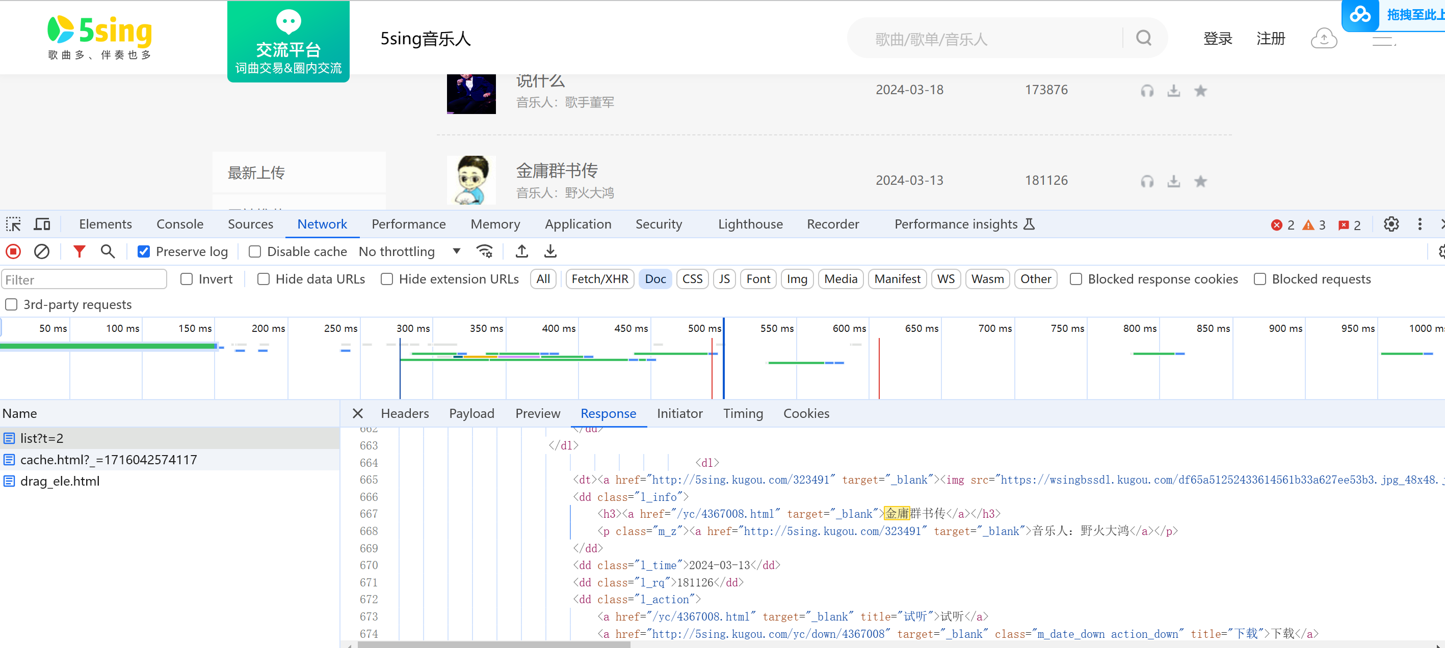Open the Headers tab of the request
This screenshot has height=648, width=1445.
pos(404,413)
